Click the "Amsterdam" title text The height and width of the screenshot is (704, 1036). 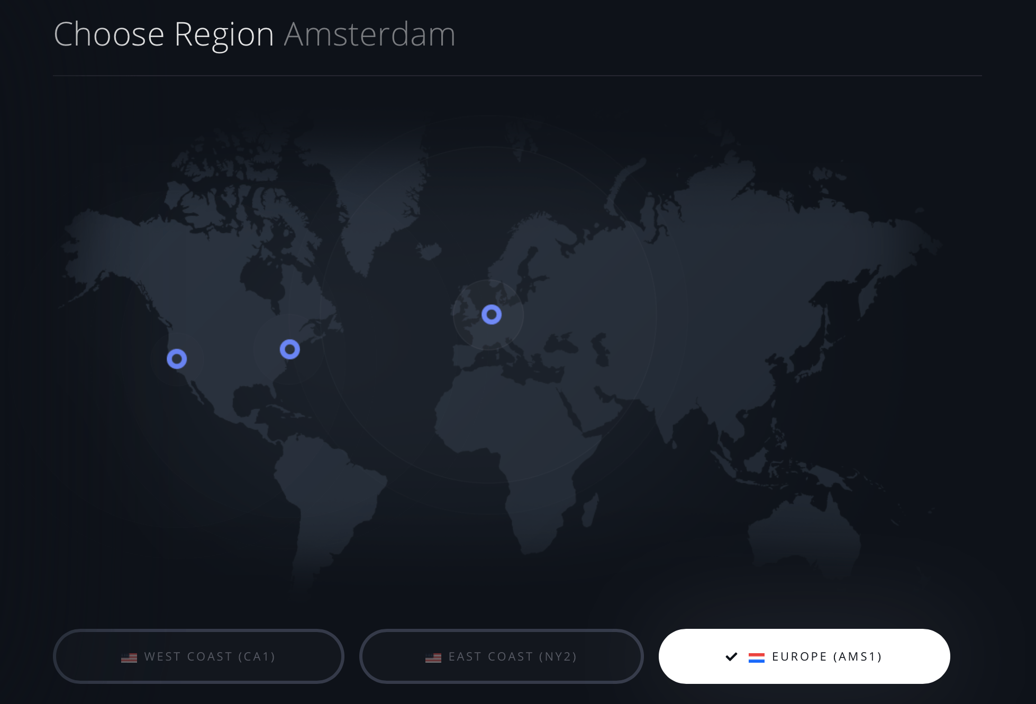tap(369, 34)
